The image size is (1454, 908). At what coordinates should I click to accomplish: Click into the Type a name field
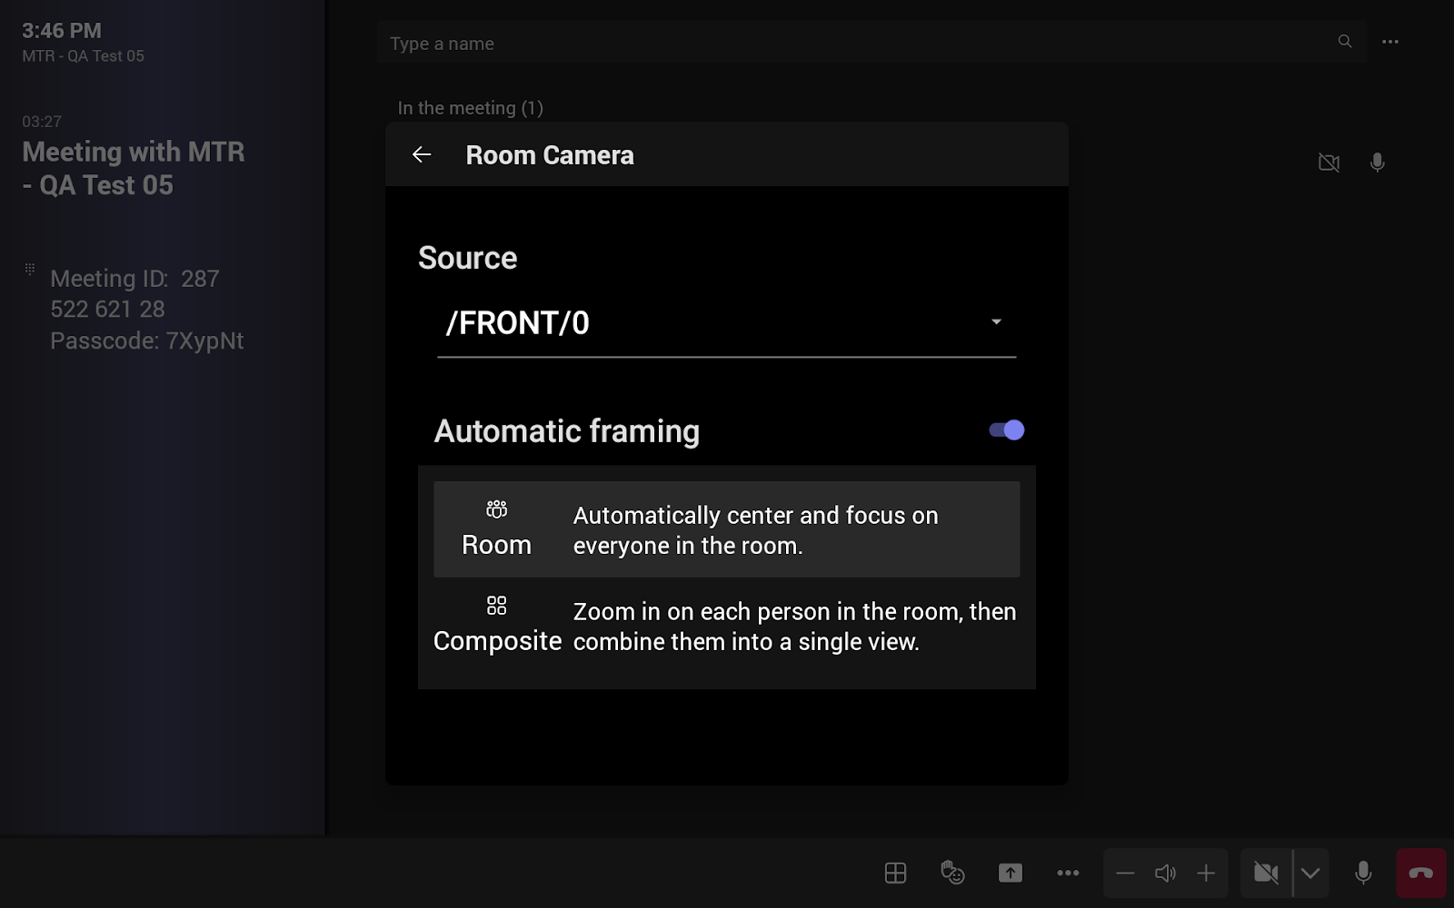point(854,44)
